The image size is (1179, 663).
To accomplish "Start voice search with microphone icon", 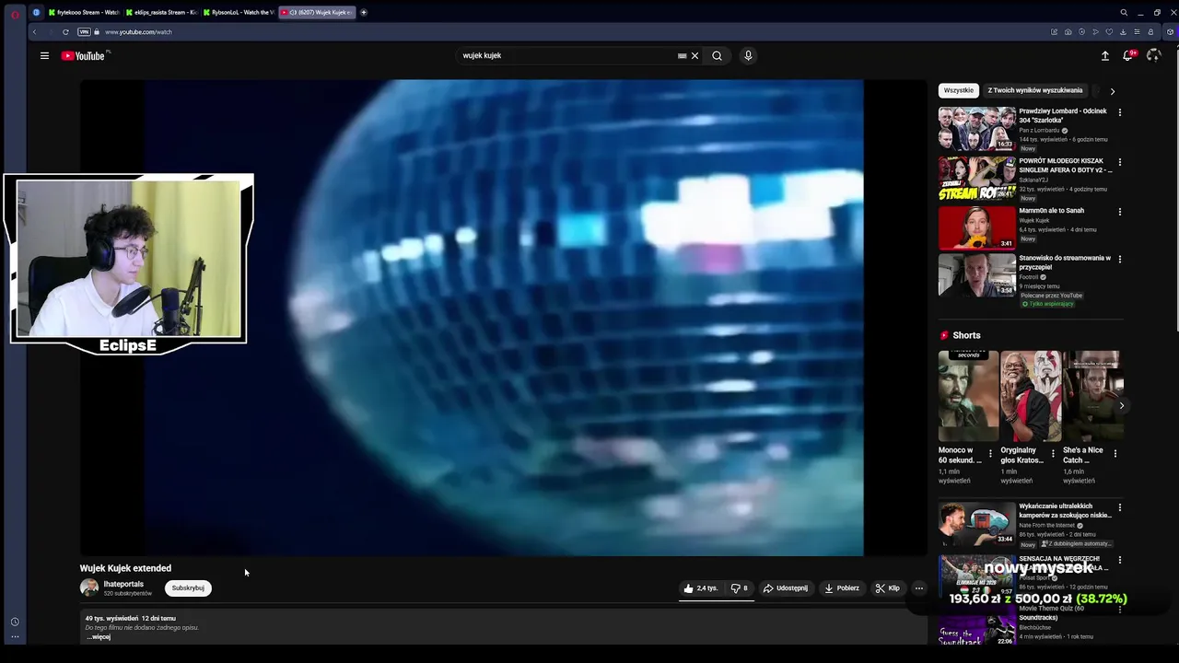I will [x=748, y=55].
